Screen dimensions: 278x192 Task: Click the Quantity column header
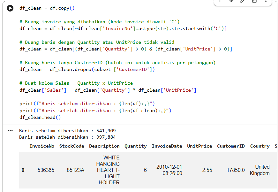coord(136,146)
